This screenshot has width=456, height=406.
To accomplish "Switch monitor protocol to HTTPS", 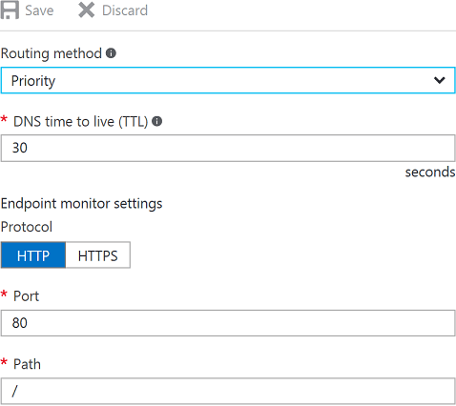I will [x=98, y=255].
